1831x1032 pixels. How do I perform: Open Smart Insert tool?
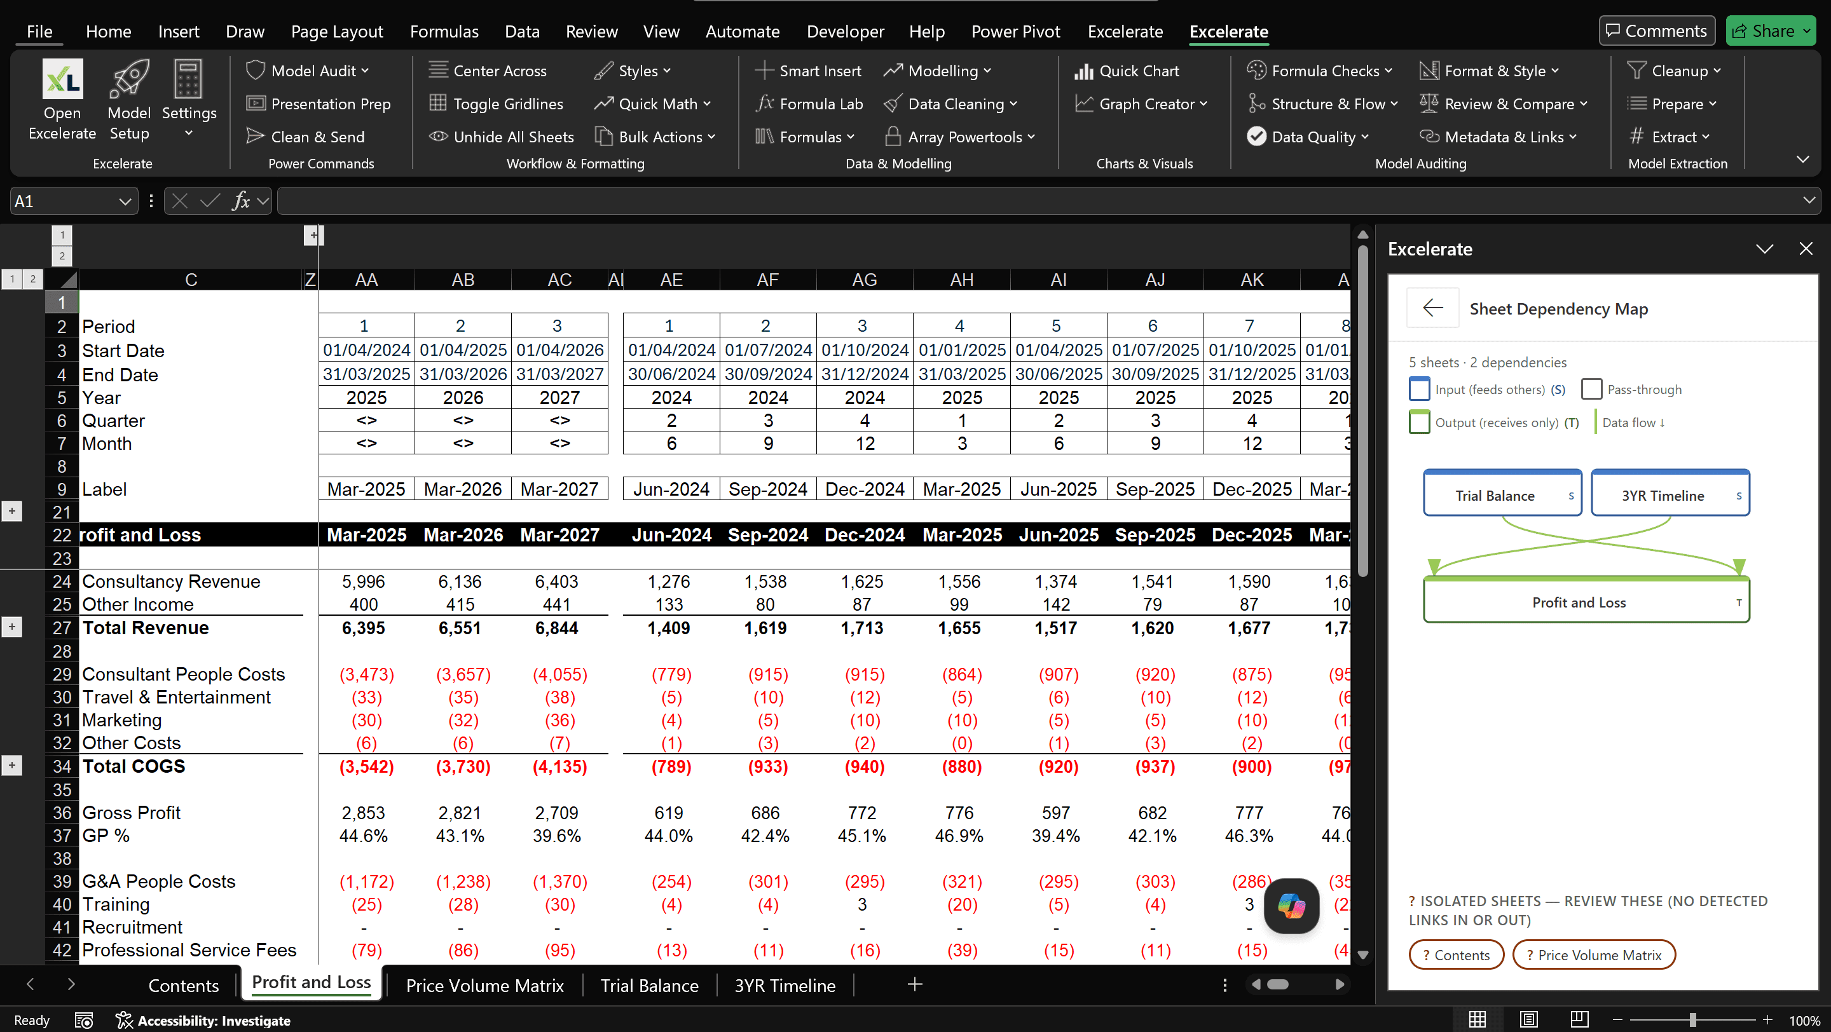coord(808,71)
